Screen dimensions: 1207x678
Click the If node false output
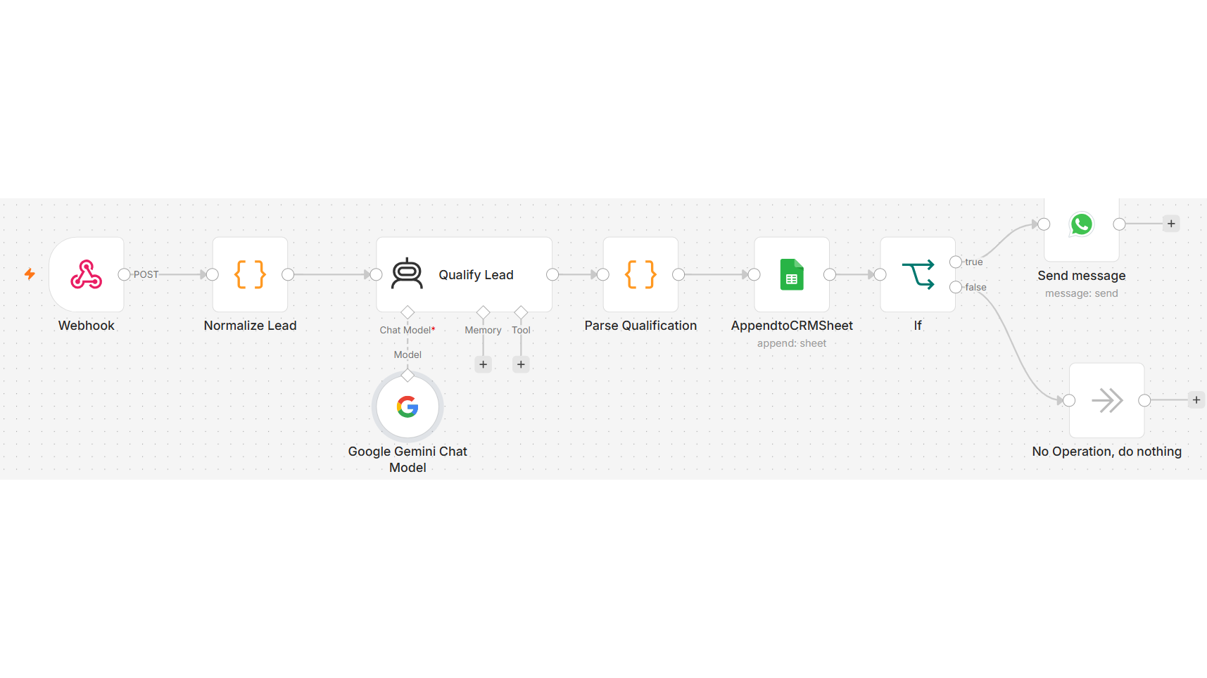click(956, 287)
